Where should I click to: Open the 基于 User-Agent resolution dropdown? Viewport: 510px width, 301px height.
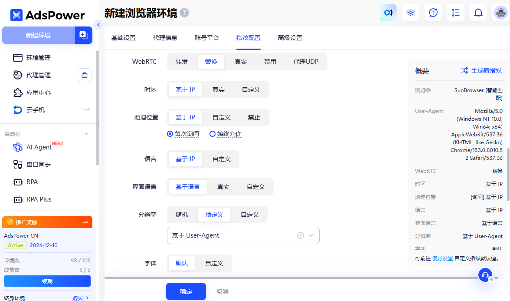pyautogui.click(x=243, y=235)
